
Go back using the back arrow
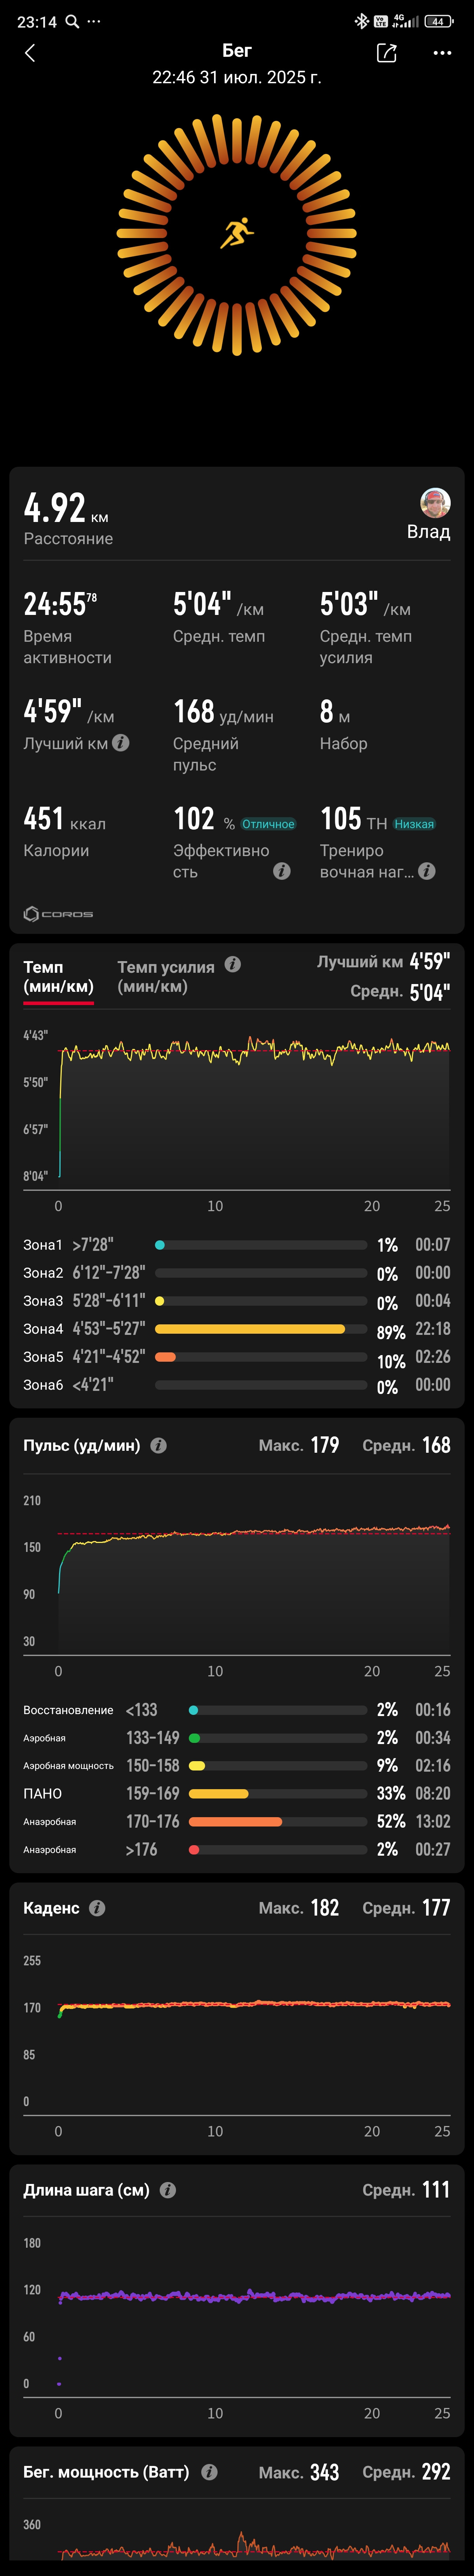point(30,53)
